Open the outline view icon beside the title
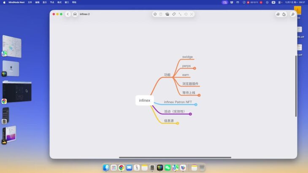 click(75, 14)
